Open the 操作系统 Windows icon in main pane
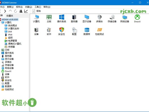Image resolution: width=149 pixels, height=112 pixels. pyautogui.click(x=61, y=19)
